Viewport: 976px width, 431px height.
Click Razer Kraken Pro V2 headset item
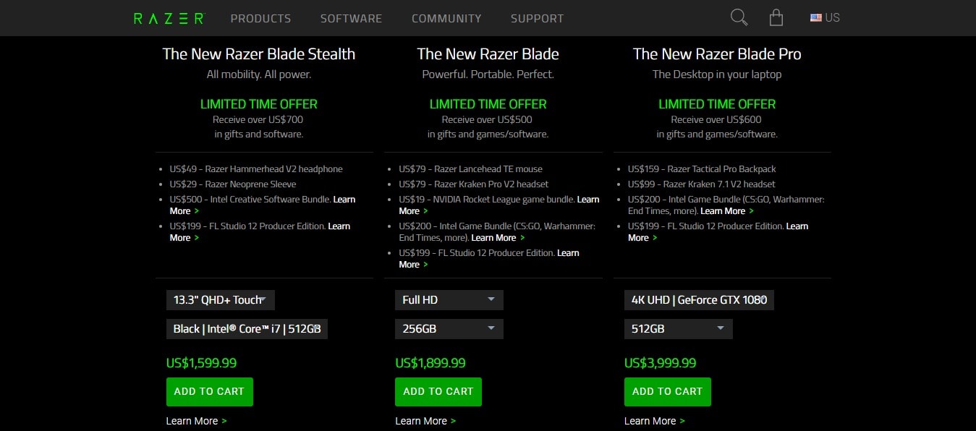pyautogui.click(x=474, y=184)
